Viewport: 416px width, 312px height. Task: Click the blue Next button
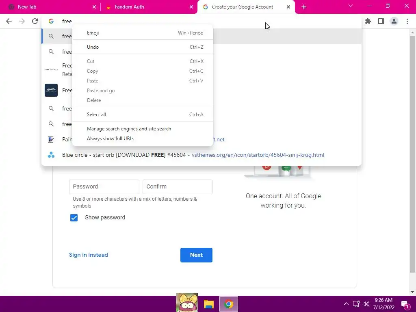pyautogui.click(x=196, y=255)
